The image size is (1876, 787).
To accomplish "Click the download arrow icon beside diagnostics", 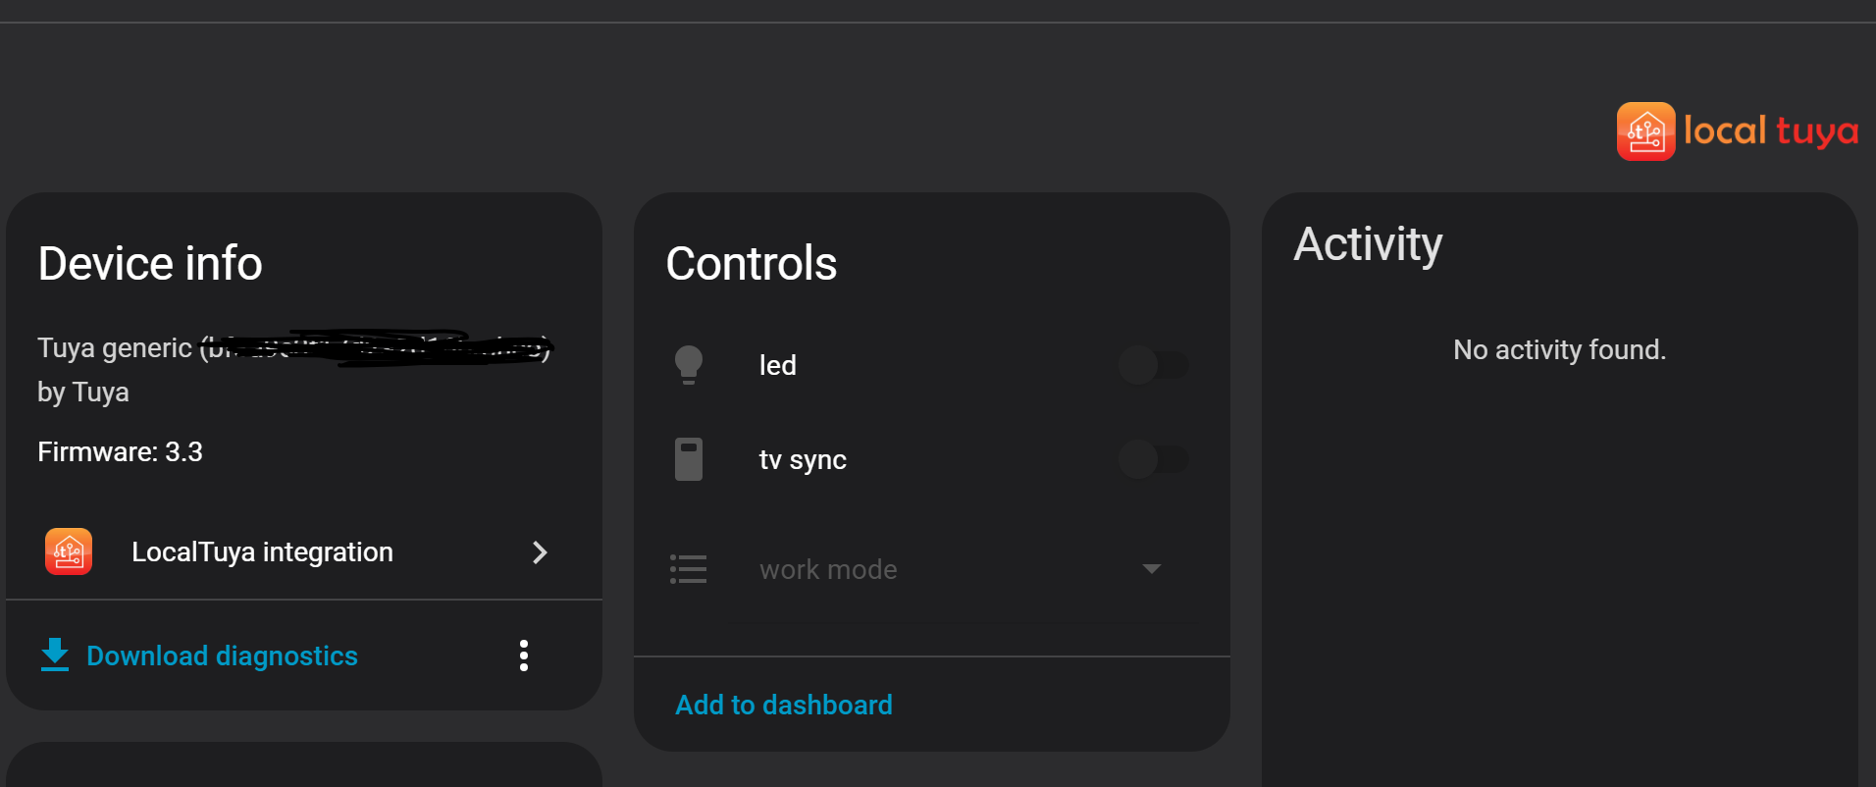I will tap(55, 655).
